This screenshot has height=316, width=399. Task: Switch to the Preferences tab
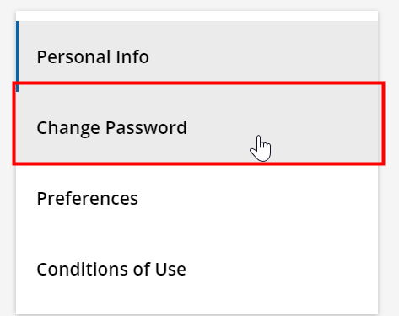point(197,198)
